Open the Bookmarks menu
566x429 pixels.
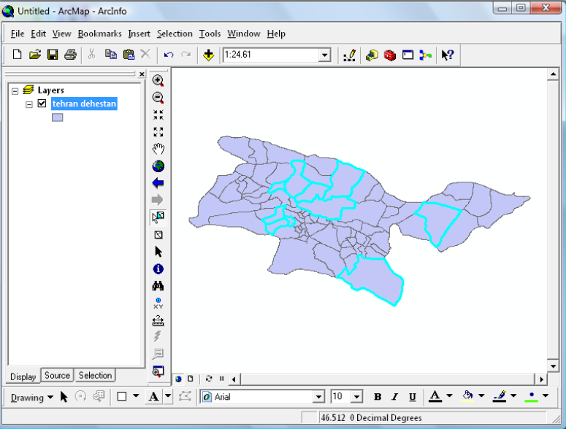(99, 34)
